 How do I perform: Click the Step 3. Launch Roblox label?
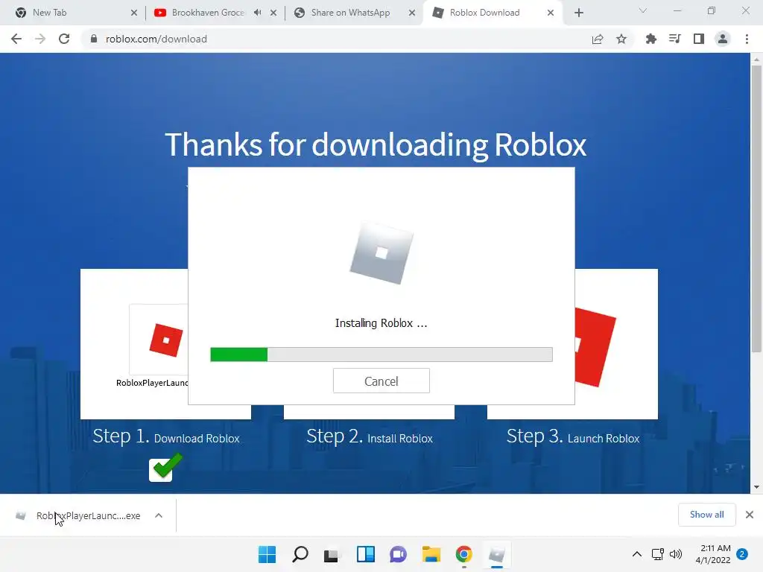point(573,436)
